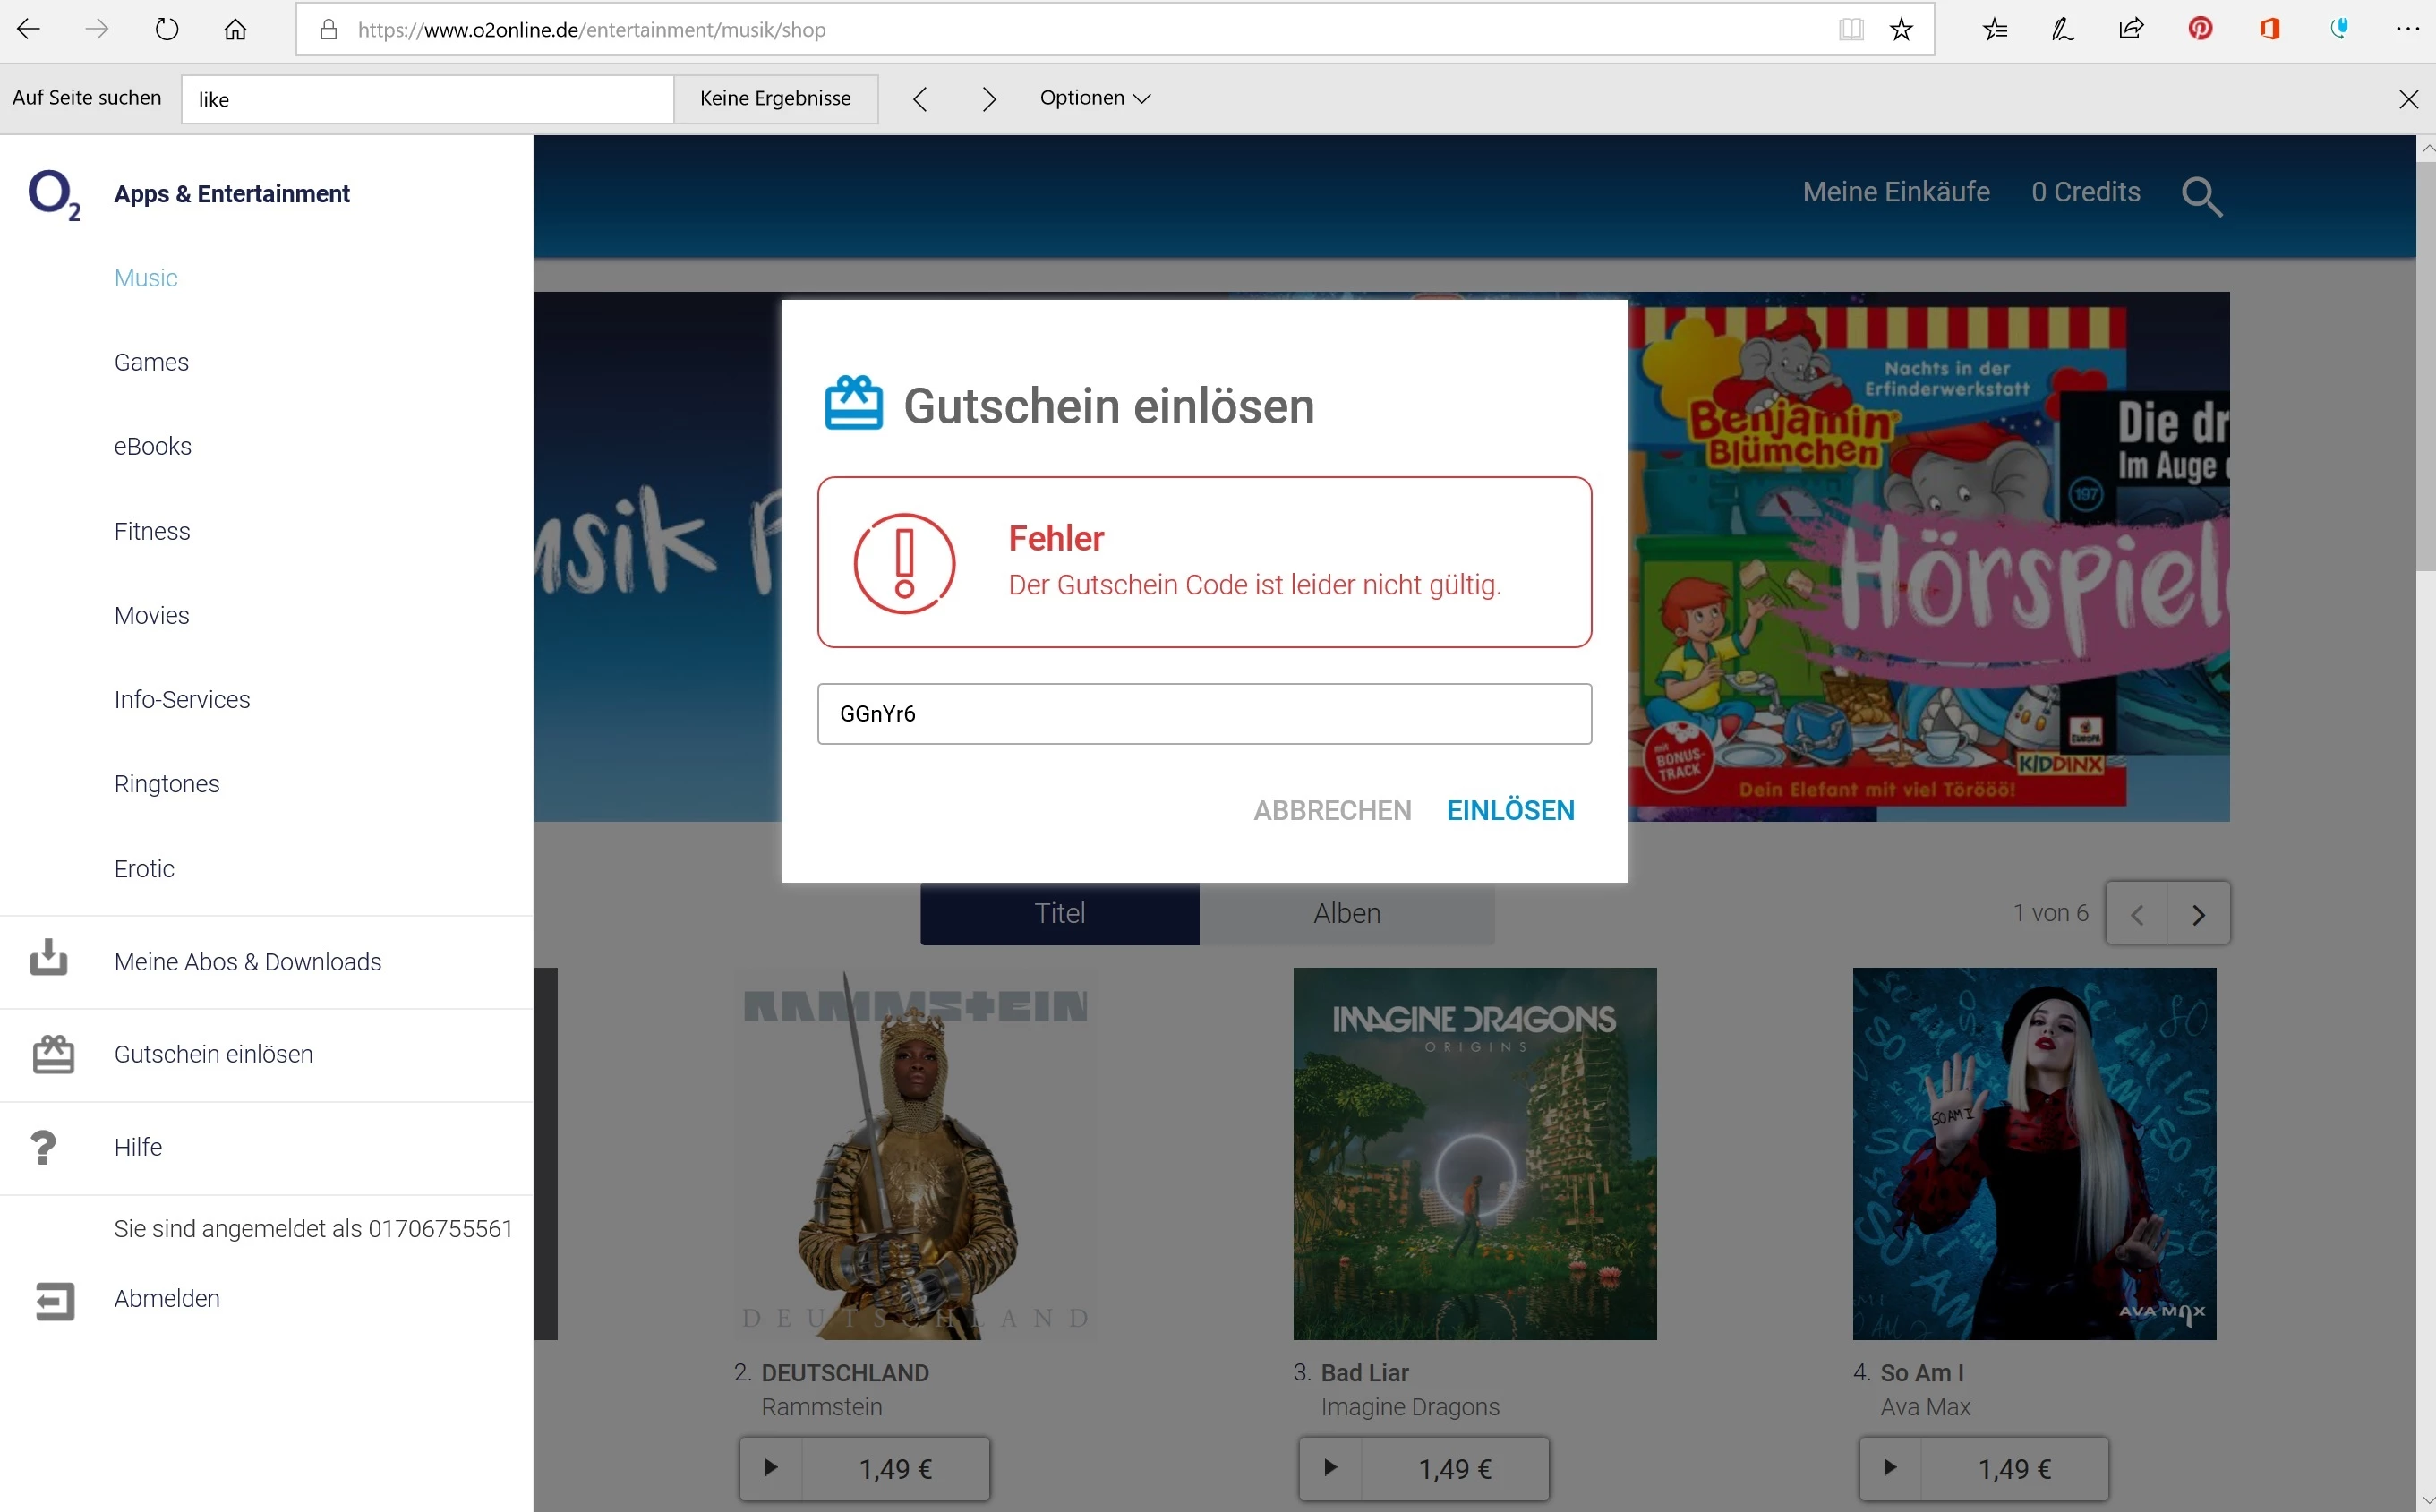Expand the Optionen find-bar dropdown

pyautogui.click(x=1095, y=98)
